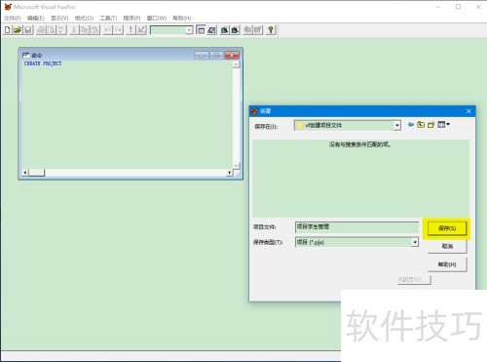
Task: Close the Command window
Action: tap(232, 56)
